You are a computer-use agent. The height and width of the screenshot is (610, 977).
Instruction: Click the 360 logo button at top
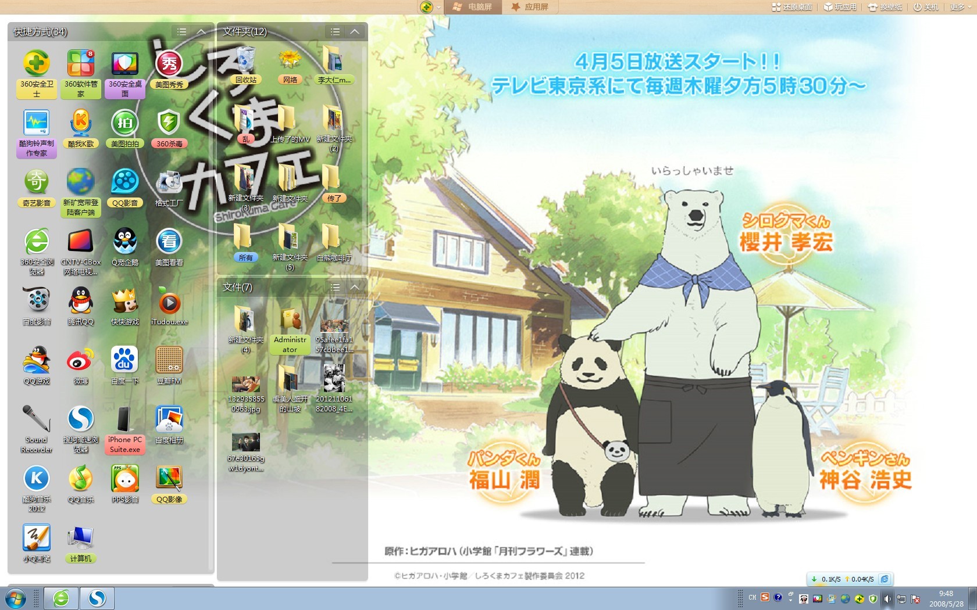tap(427, 7)
